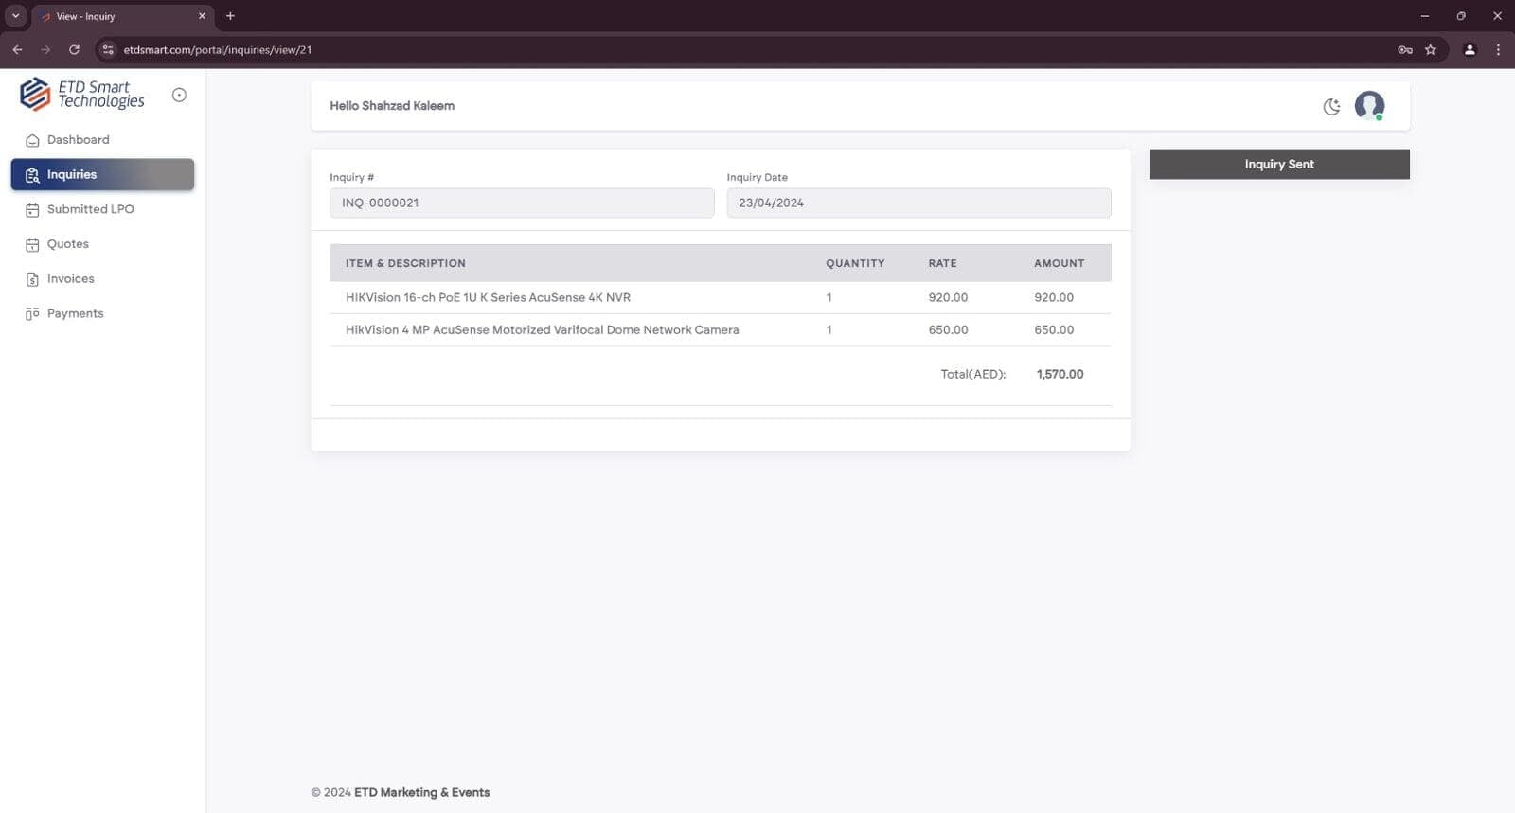The height and width of the screenshot is (813, 1515).
Task: Open Chrome three-dot menu
Action: tap(1498, 50)
